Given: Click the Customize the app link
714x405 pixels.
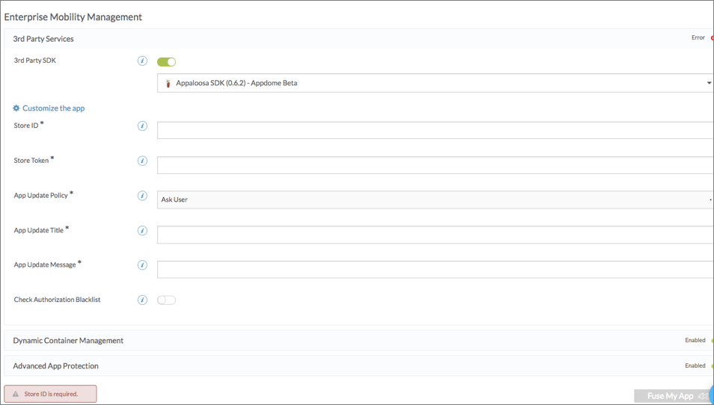Looking at the screenshot, I should pos(54,108).
